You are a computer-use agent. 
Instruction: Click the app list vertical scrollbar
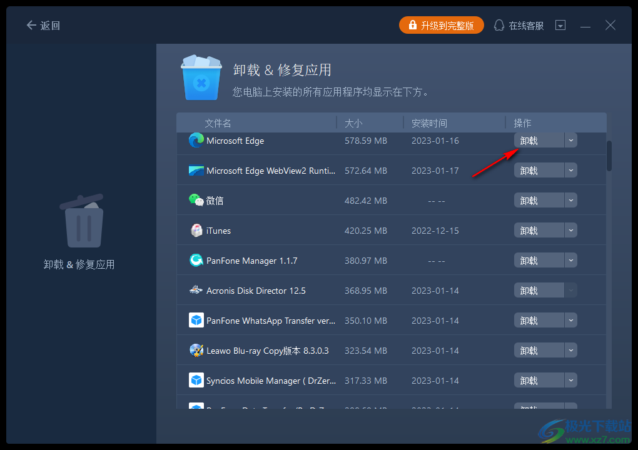point(609,156)
